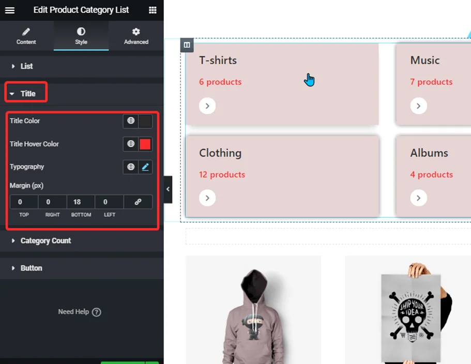The height and width of the screenshot is (364, 471).
Task: Edit the BOTTOM margin value field
Action: click(x=81, y=201)
